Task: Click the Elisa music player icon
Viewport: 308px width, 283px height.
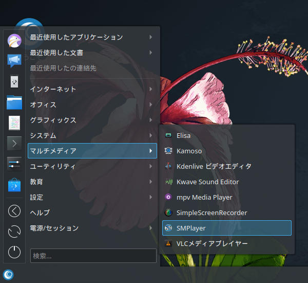Action: point(168,135)
